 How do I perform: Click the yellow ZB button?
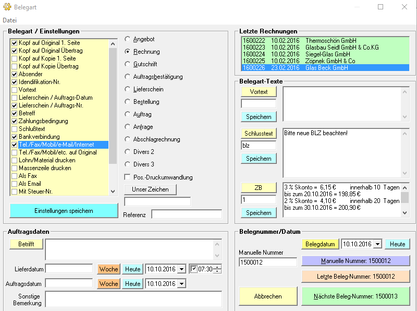pyautogui.click(x=259, y=188)
